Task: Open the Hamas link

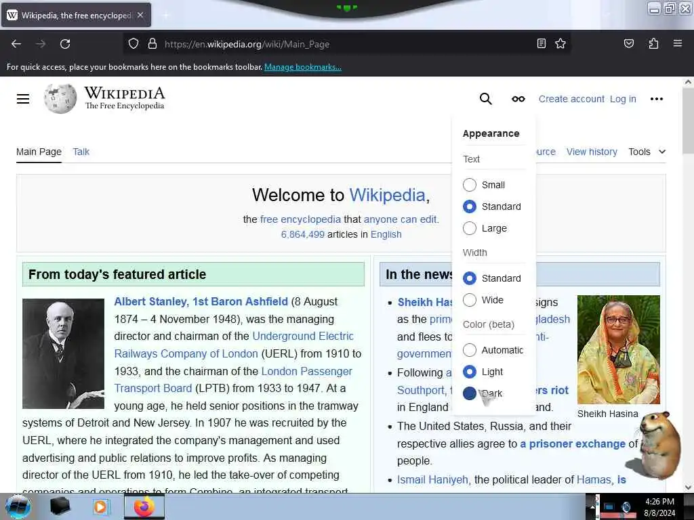Action: pos(594,480)
